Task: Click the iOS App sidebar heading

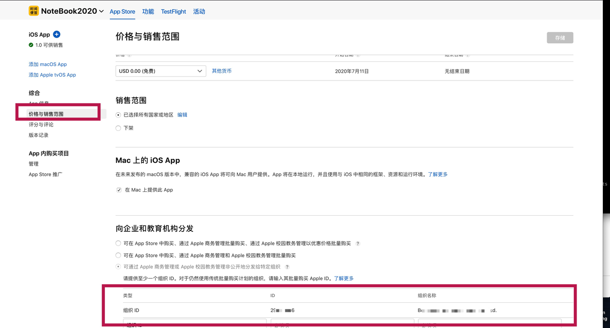Action: point(39,34)
